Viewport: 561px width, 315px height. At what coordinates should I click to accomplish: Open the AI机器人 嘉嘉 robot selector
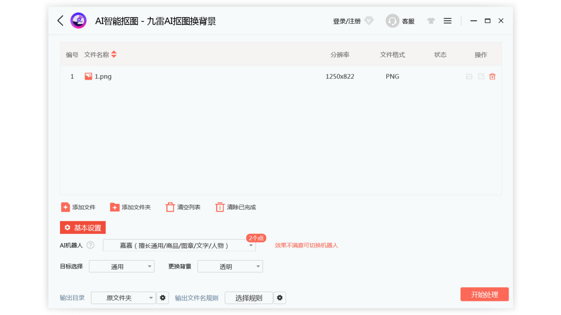(x=179, y=245)
